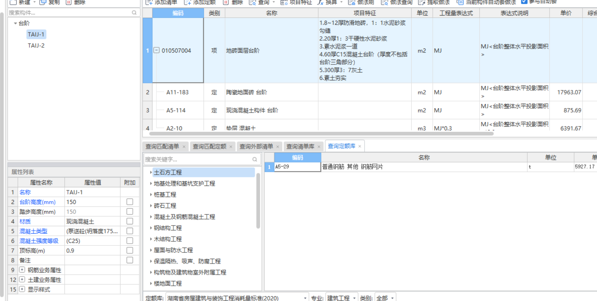
Task: Switch to the 查询匹配定额 tab
Action: point(209,147)
